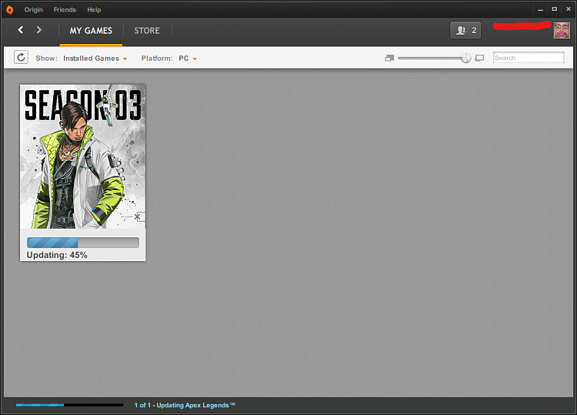This screenshot has width=577, height=415.
Task: Open the Origin menu
Action: click(x=34, y=10)
